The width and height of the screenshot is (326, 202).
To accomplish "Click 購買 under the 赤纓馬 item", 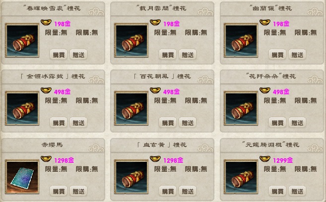I will point(59,191).
